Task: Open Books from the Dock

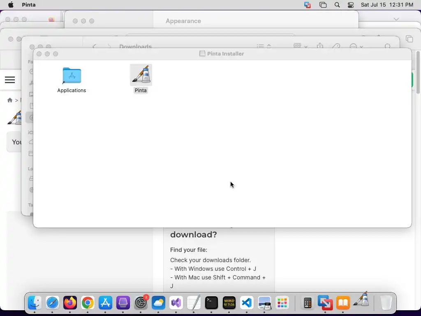Action: click(x=343, y=303)
